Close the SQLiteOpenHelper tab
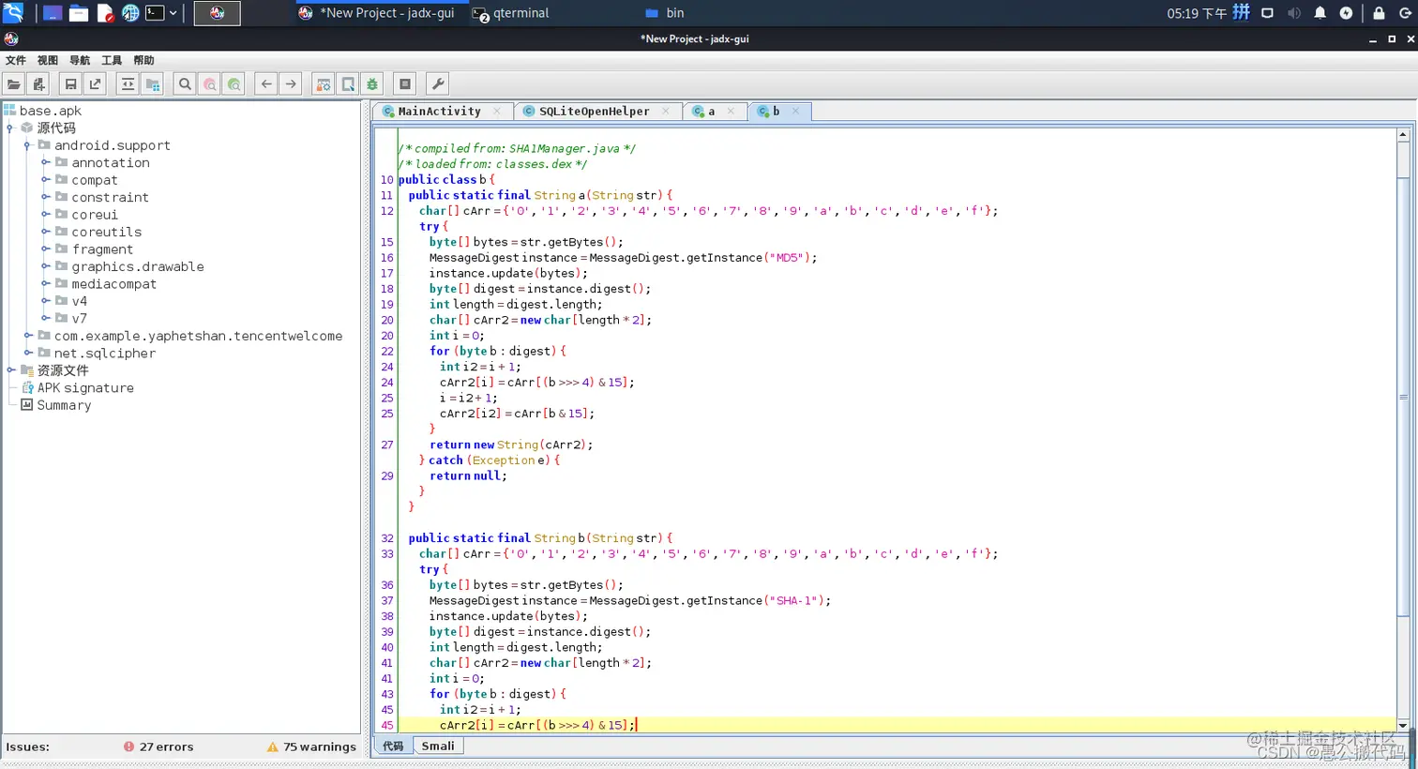The height and width of the screenshot is (769, 1418). pyautogui.click(x=666, y=111)
